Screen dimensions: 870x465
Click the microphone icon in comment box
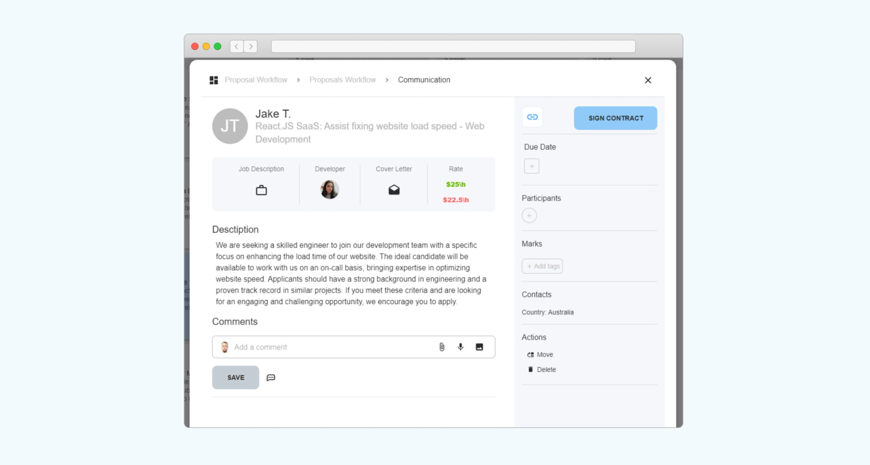pyautogui.click(x=461, y=347)
